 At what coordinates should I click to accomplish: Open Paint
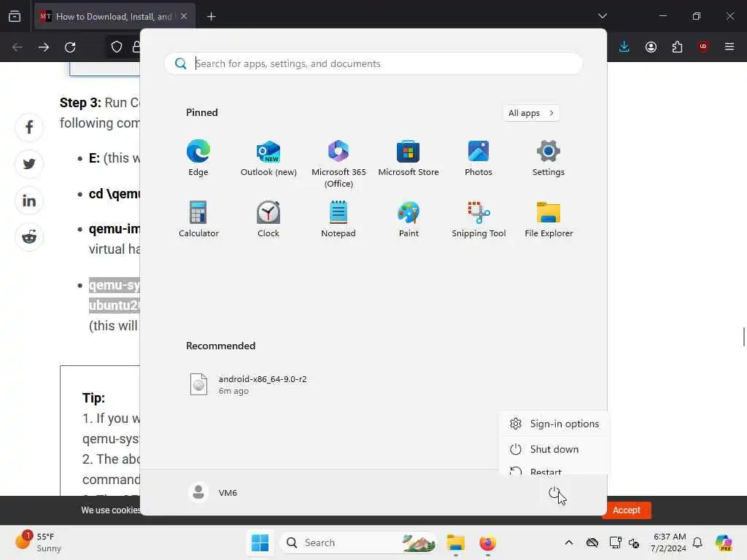pyautogui.click(x=409, y=219)
